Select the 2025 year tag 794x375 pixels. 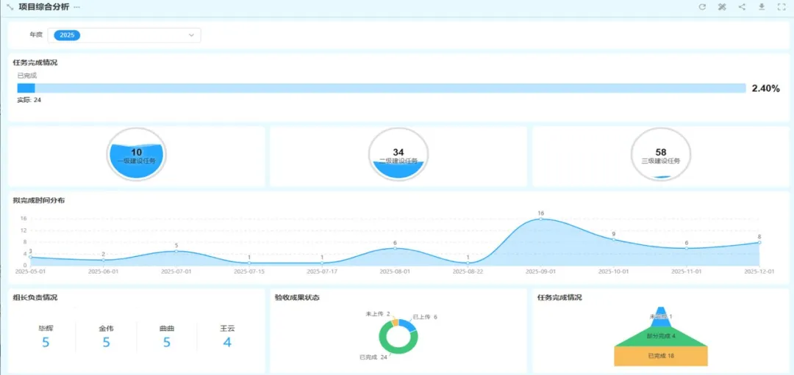coord(67,35)
